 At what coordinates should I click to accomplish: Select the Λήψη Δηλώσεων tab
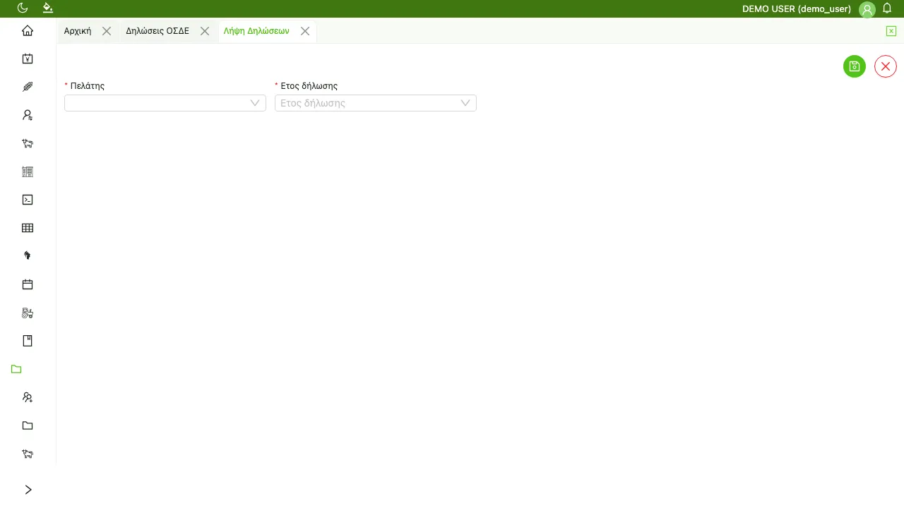tap(256, 31)
